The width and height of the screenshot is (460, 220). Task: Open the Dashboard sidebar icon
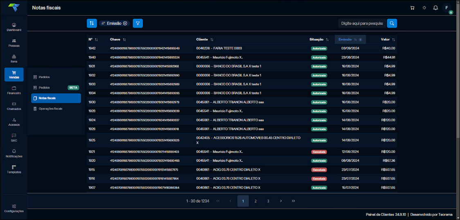coord(14,27)
